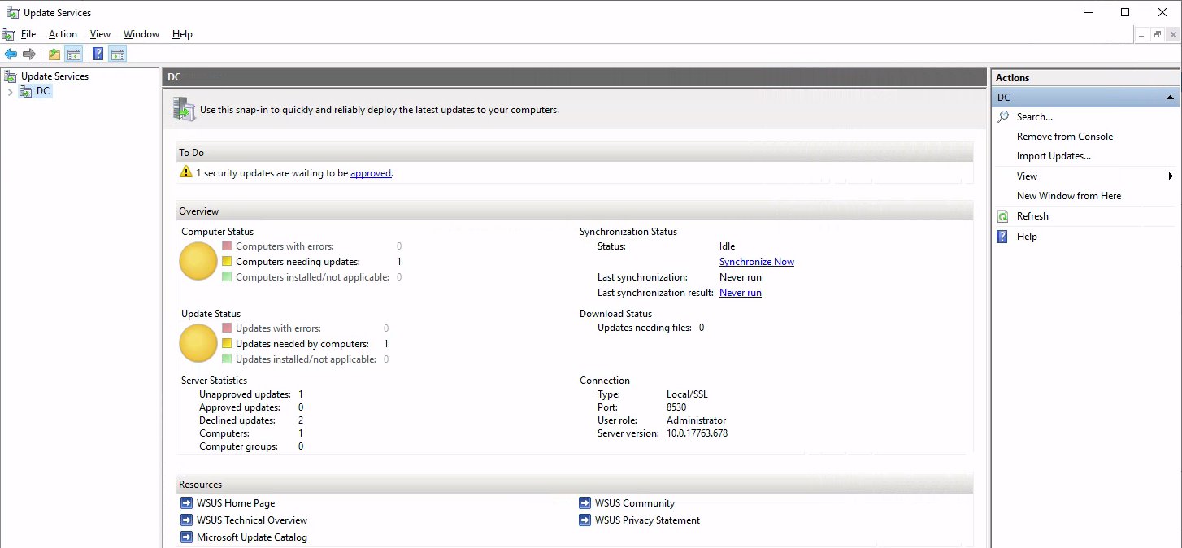Click arrow icon beside WSUS Technical Overview
The width and height of the screenshot is (1182, 548).
(x=187, y=520)
